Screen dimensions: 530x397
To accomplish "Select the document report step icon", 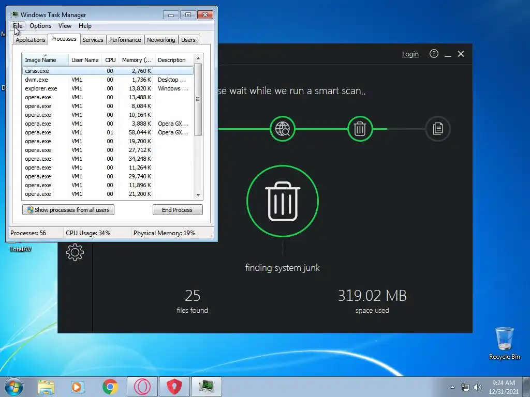I will tap(438, 129).
